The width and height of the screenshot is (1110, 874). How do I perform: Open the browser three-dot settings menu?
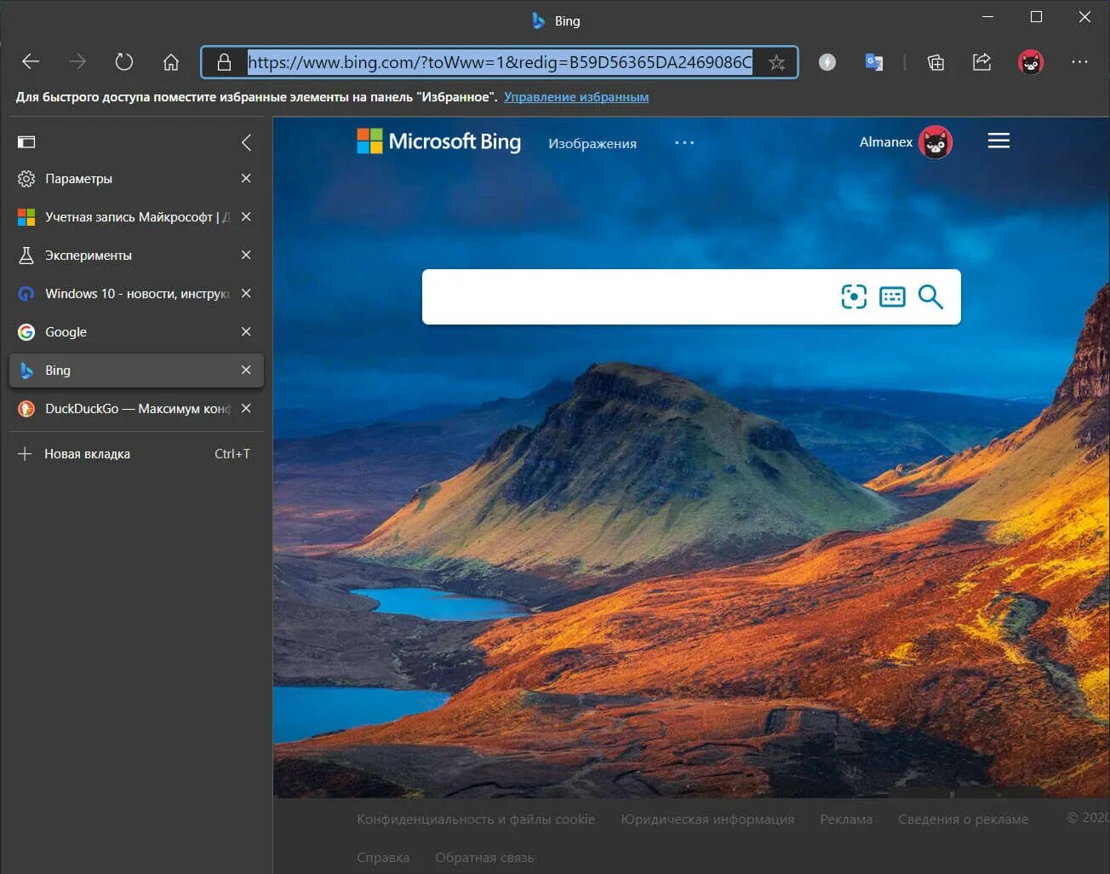(1079, 62)
